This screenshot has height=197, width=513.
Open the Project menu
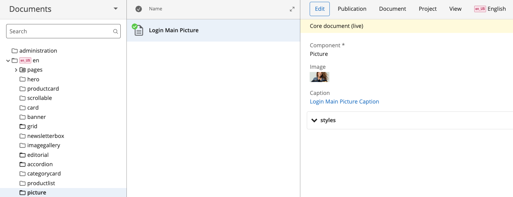tap(428, 9)
